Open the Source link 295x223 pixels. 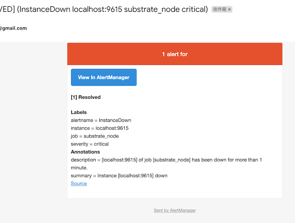point(79,184)
